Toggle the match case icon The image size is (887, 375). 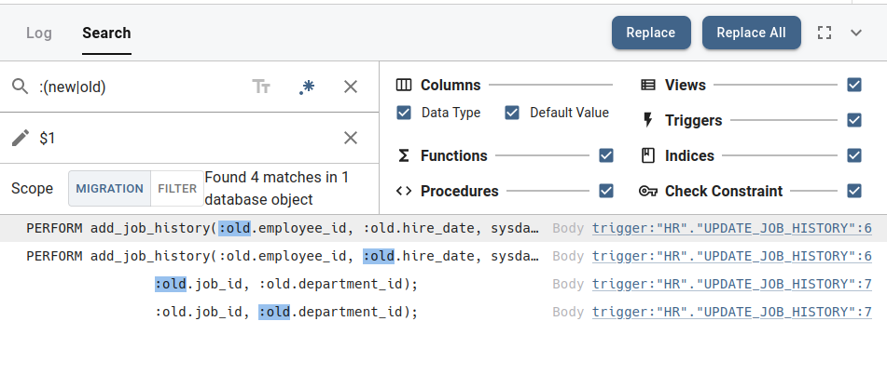(x=261, y=87)
